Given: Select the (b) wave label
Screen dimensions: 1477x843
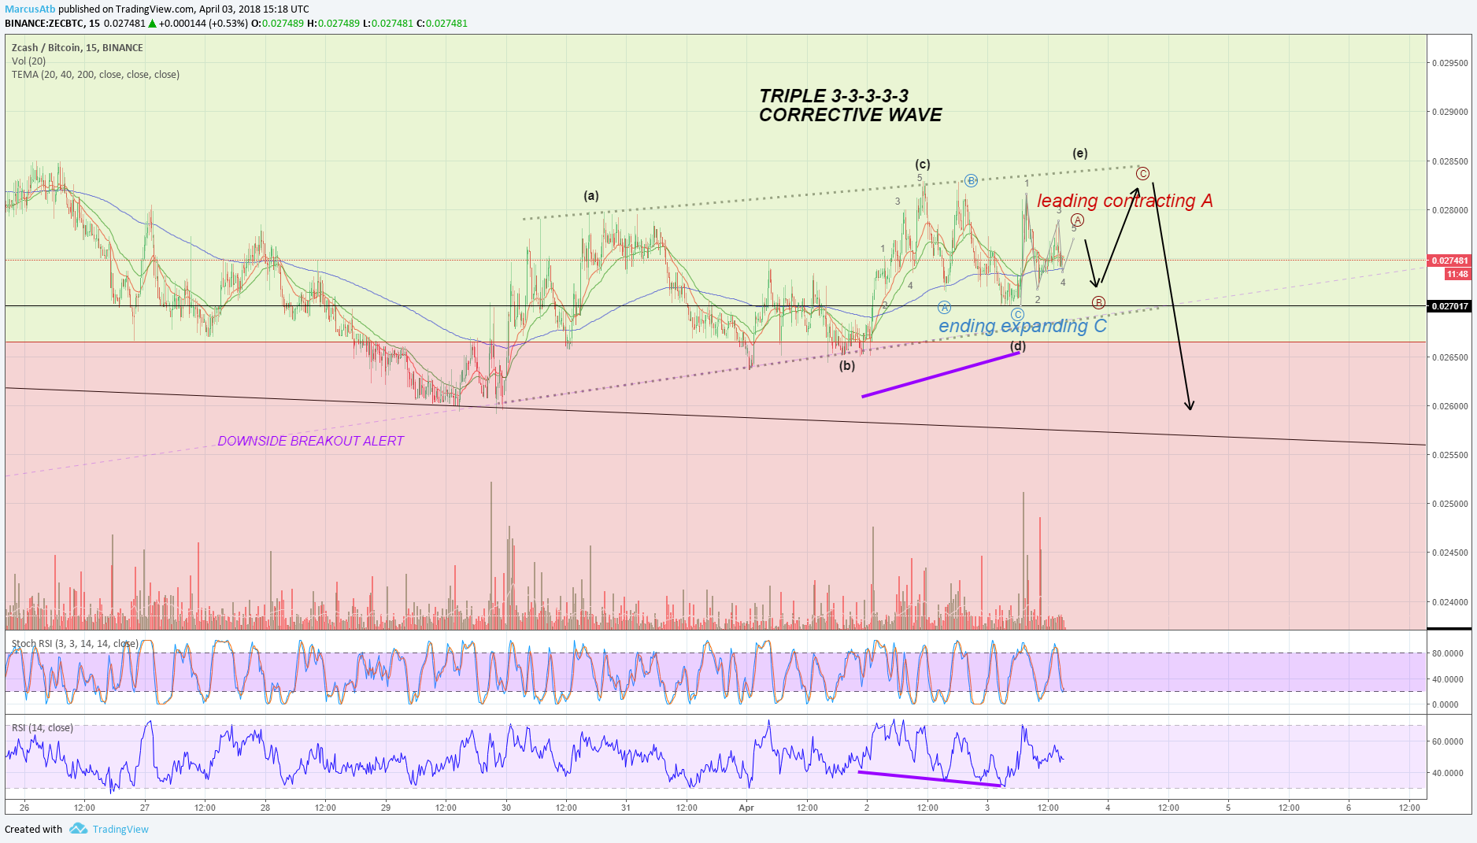Looking at the screenshot, I should pos(847,365).
